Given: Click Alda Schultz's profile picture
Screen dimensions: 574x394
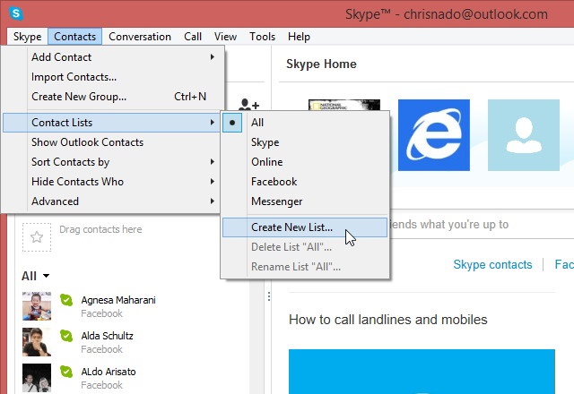Looking at the screenshot, I should 37,342.
